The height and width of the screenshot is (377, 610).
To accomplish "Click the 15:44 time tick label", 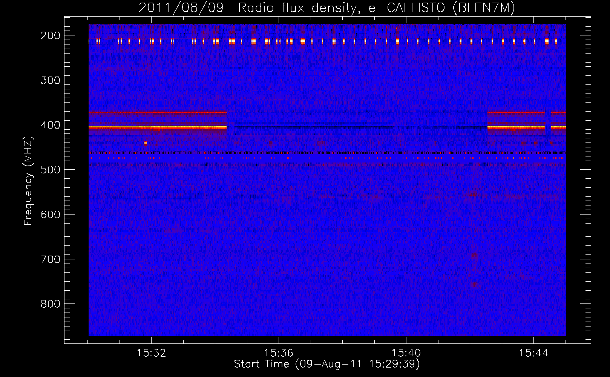I will click(533, 353).
